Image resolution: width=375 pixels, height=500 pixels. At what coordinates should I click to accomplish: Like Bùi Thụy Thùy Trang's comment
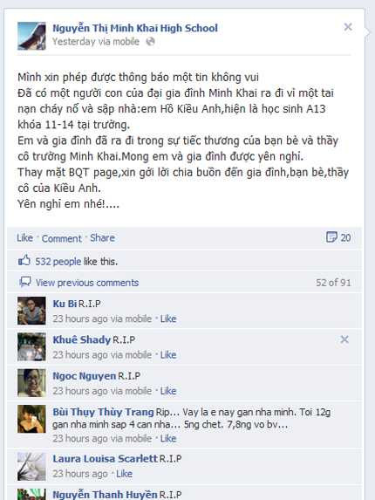(168, 438)
